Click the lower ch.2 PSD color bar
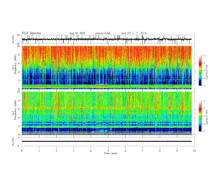Image resolution: width=219 pixels, height=169 pixels. pos(200,116)
